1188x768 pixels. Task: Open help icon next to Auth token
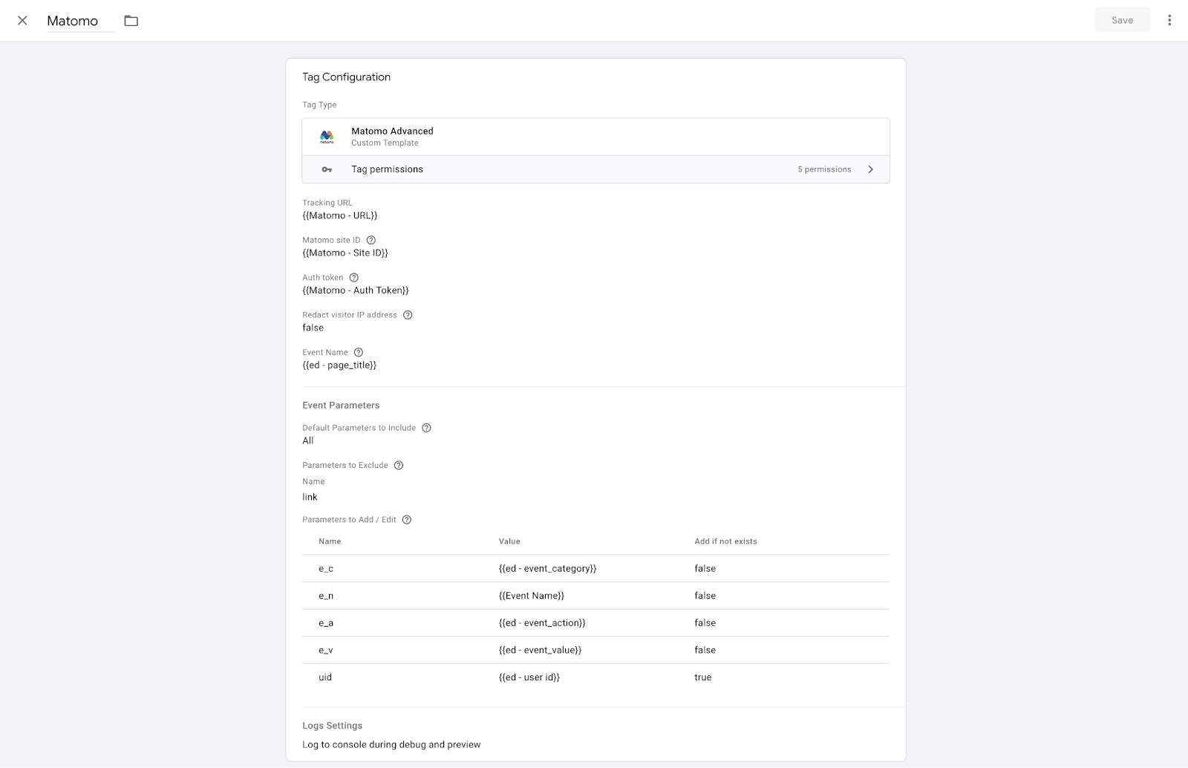tap(354, 278)
